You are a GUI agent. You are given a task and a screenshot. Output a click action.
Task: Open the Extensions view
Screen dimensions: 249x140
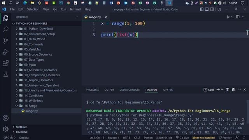click(x=5, y=63)
